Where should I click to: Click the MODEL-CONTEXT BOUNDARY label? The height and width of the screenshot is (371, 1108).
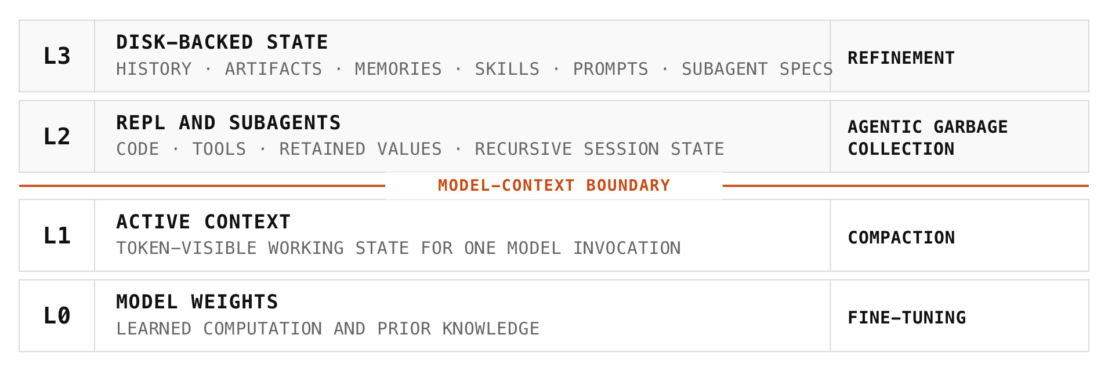[554, 185]
